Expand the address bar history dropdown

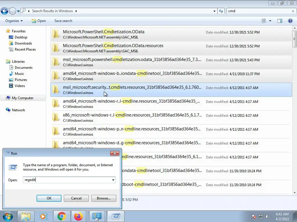point(214,11)
